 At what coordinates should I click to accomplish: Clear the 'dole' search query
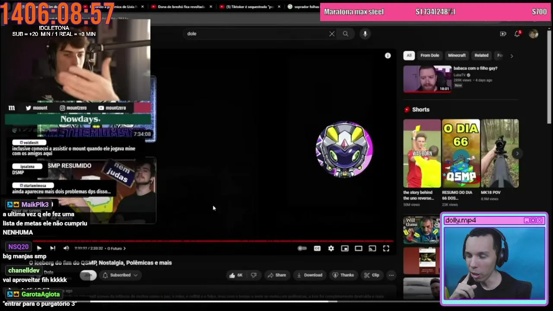[332, 34]
